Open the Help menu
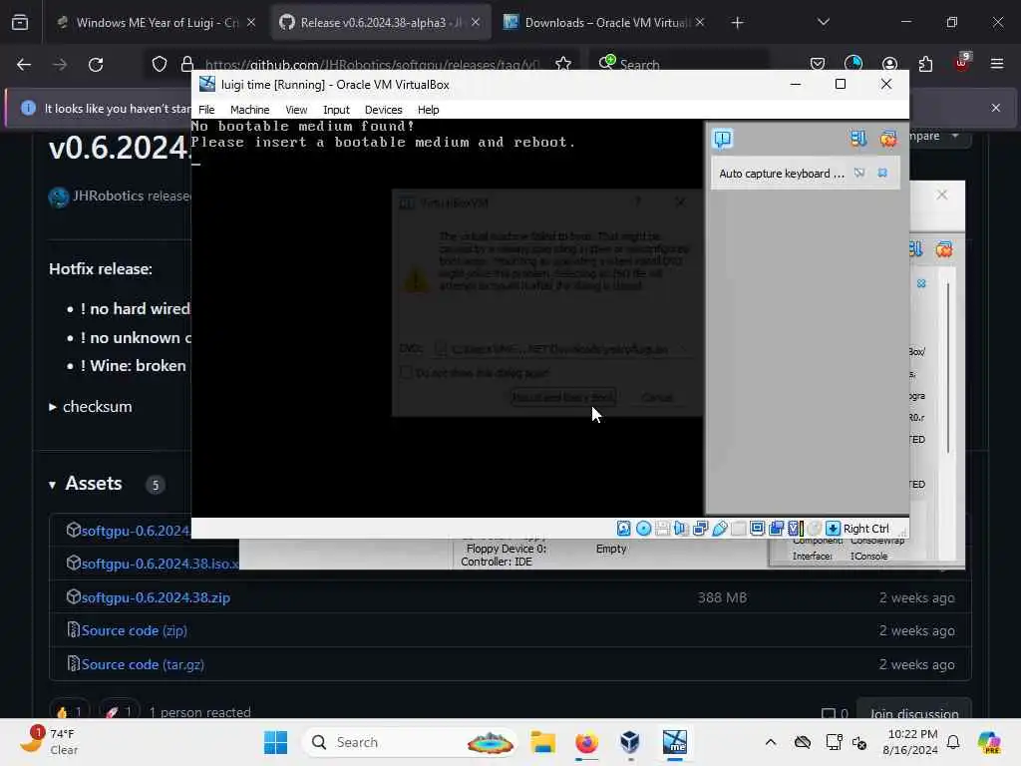Screen dimensions: 1021x766 point(429,110)
